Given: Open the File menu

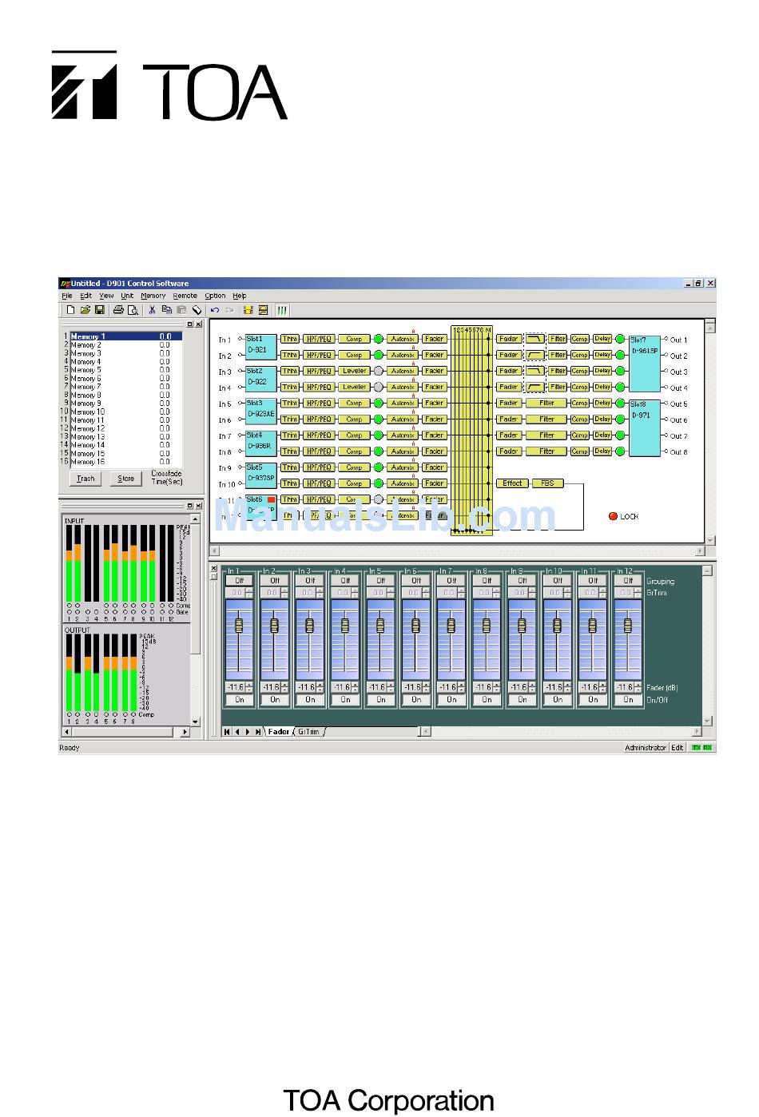Looking at the screenshot, I should [67, 296].
